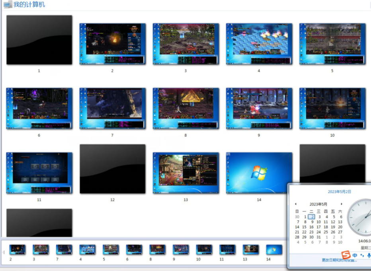
Task: Expand the 2023年5月 calendar month header
Action: (x=318, y=204)
